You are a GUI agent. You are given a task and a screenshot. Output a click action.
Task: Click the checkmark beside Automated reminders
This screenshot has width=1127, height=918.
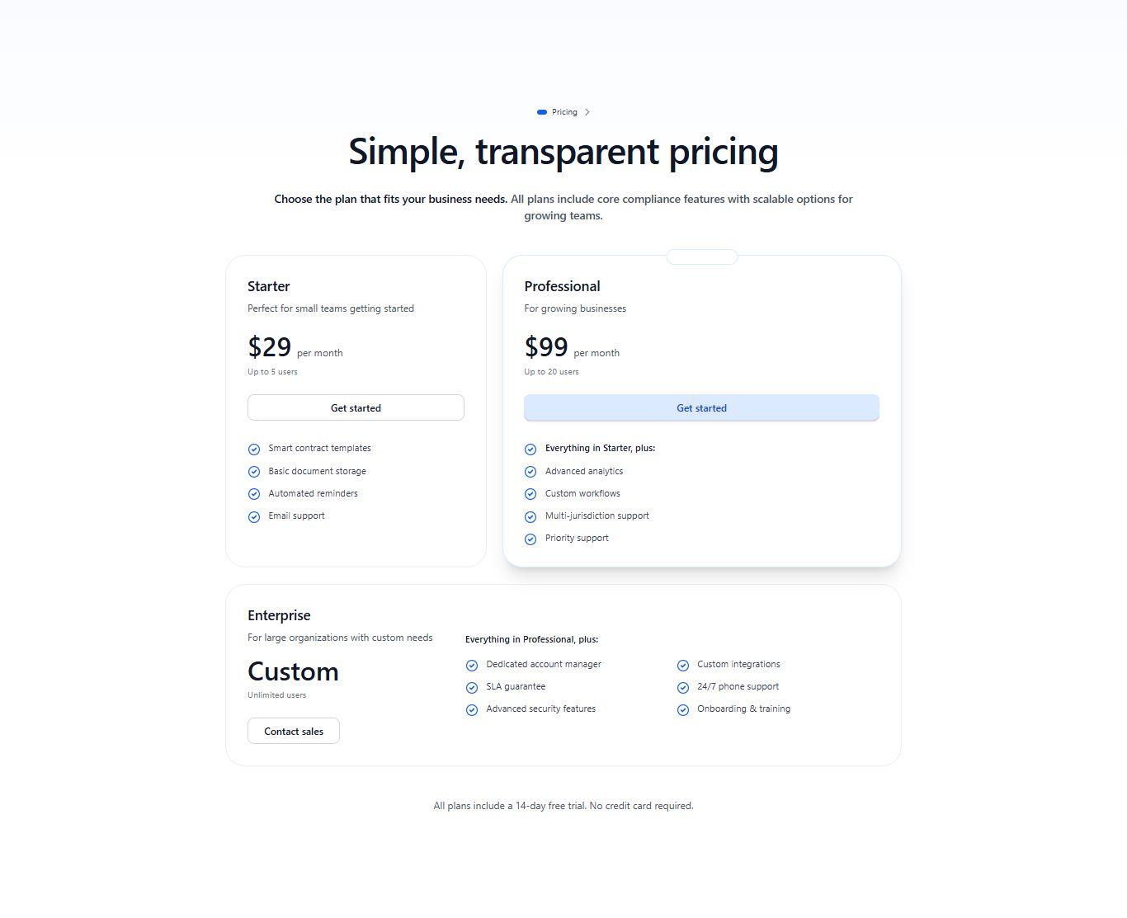(254, 493)
